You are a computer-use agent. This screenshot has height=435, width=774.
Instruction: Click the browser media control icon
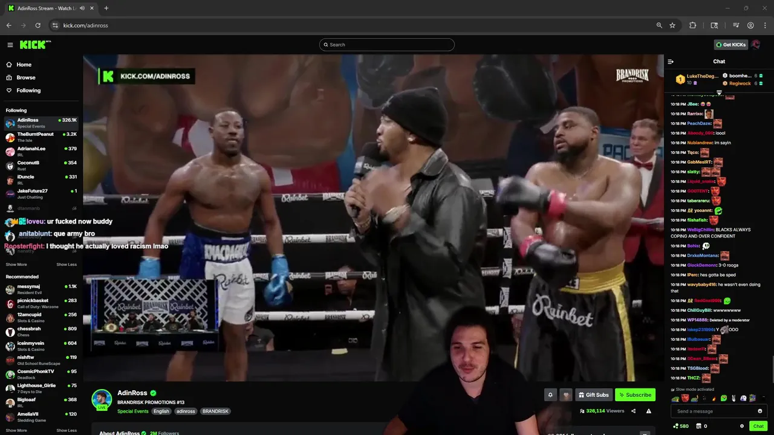736,25
